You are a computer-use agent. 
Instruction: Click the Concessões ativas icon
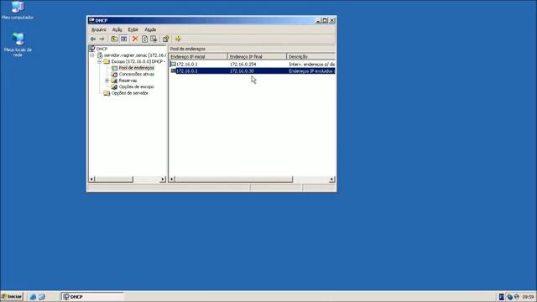click(114, 75)
